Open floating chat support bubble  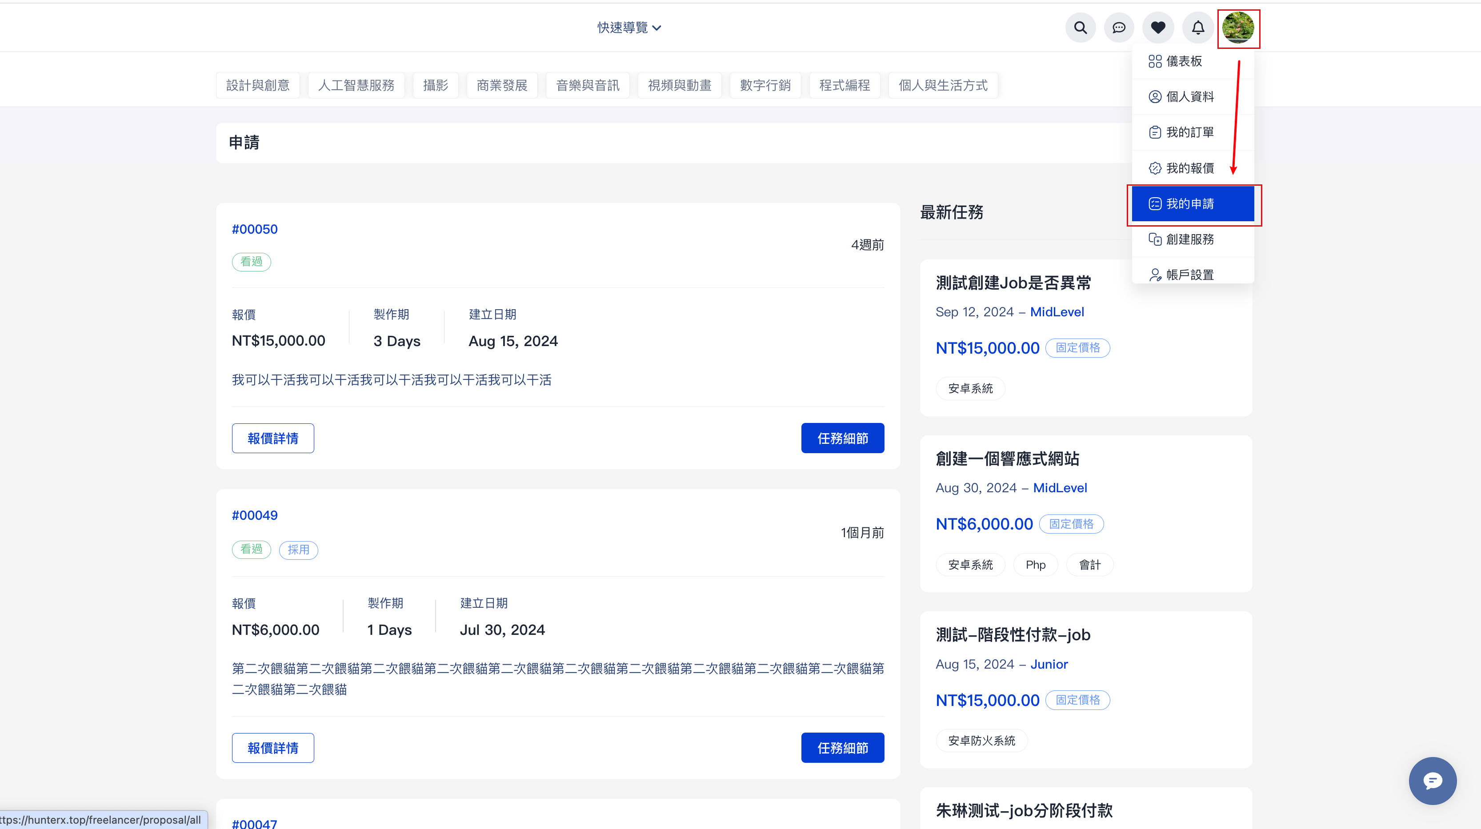pyautogui.click(x=1432, y=781)
